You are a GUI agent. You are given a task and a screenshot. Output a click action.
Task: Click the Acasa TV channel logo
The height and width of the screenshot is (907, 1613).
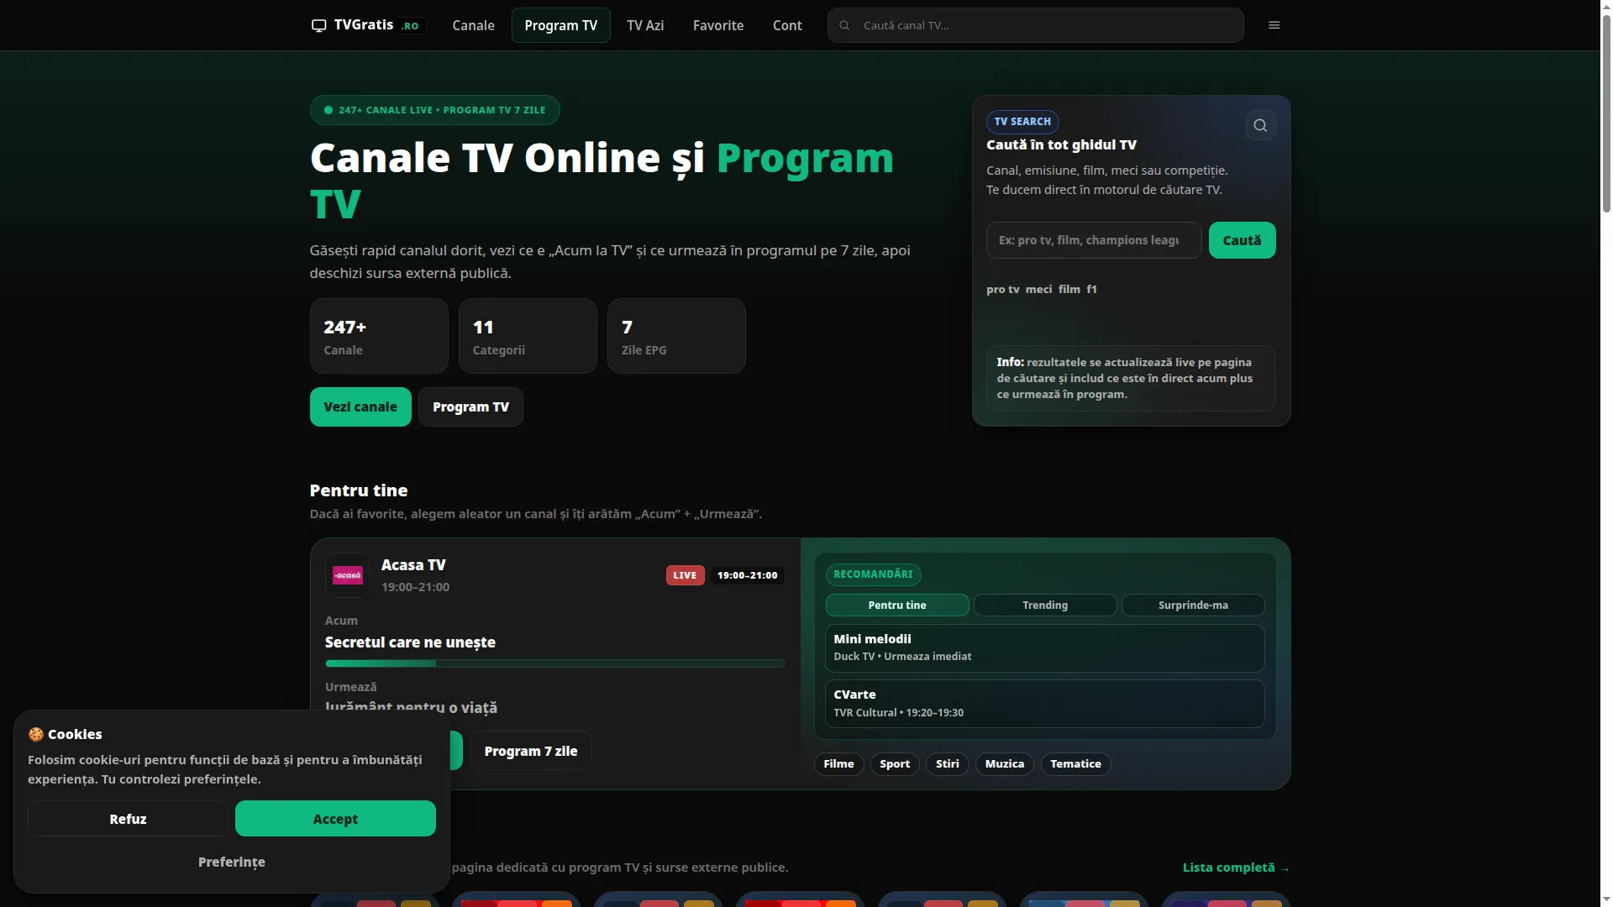coord(348,575)
